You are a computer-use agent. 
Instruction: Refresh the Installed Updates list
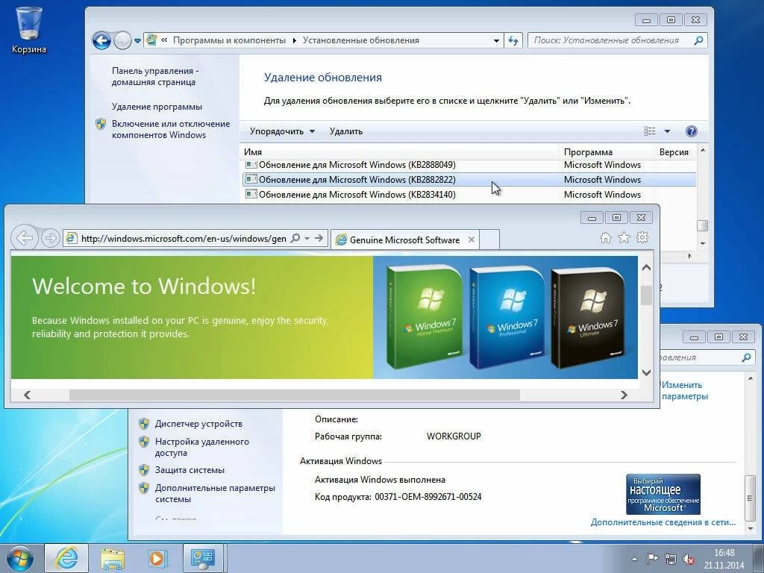pyautogui.click(x=513, y=41)
